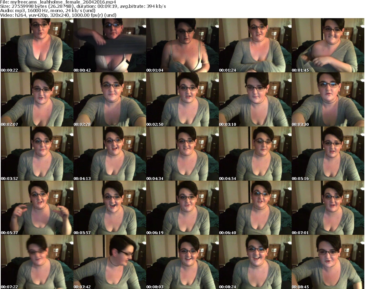Click the thumbnail at 00:04:54
The height and width of the screenshot is (289, 365).
tap(255, 154)
